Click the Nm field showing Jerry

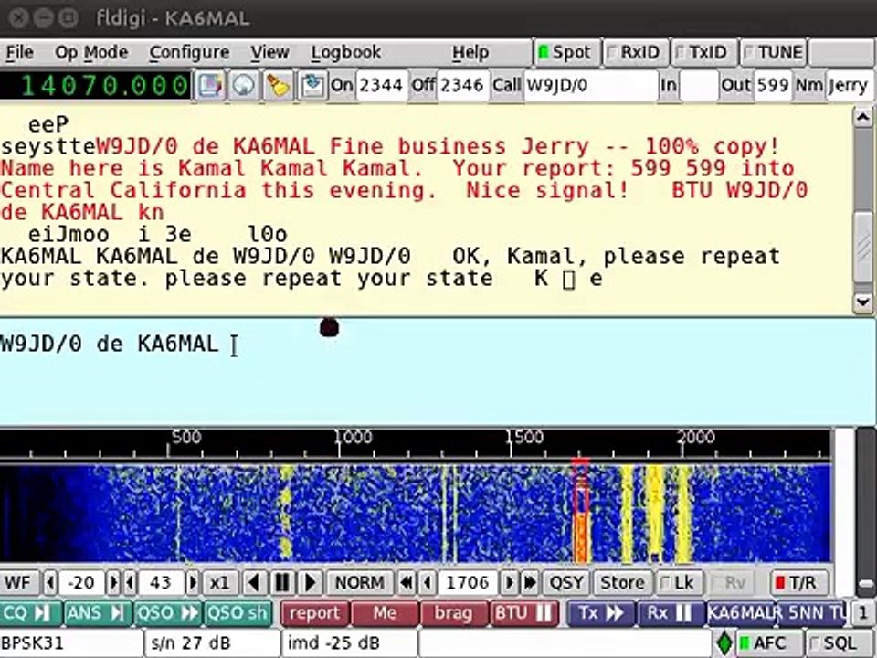(850, 86)
